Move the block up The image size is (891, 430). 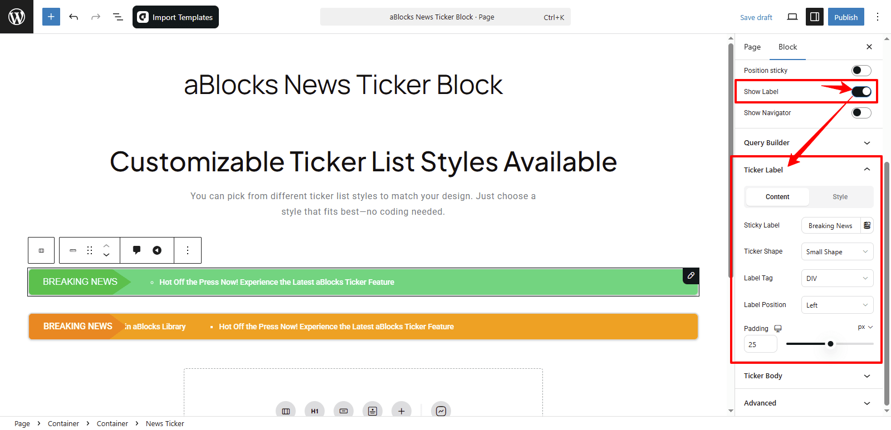coord(106,245)
